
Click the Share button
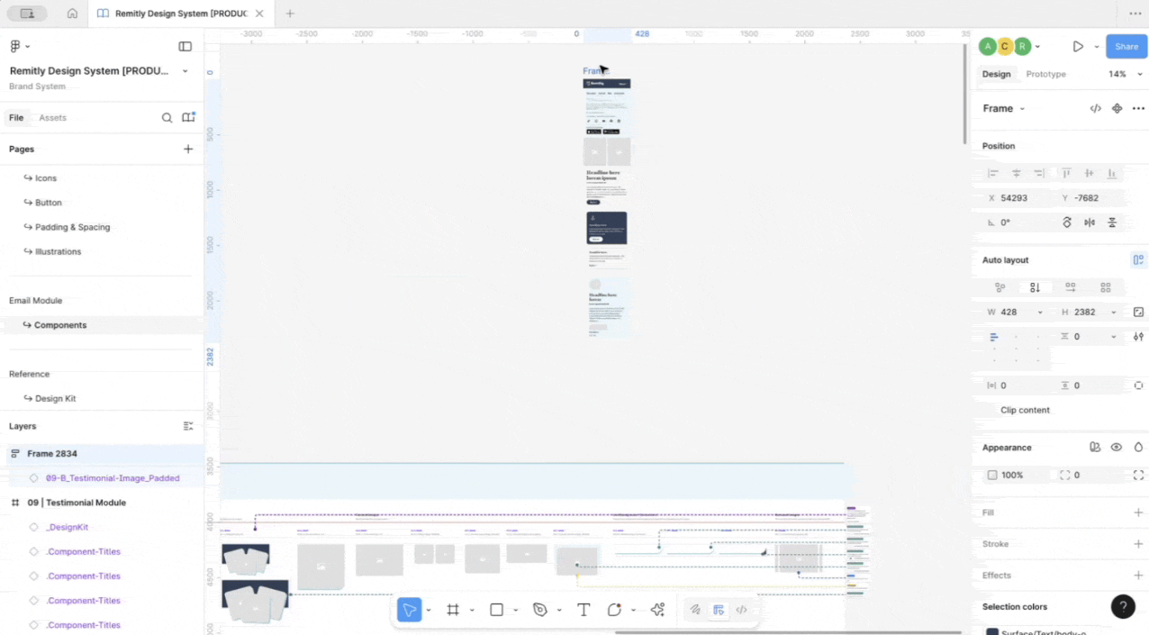click(1126, 47)
